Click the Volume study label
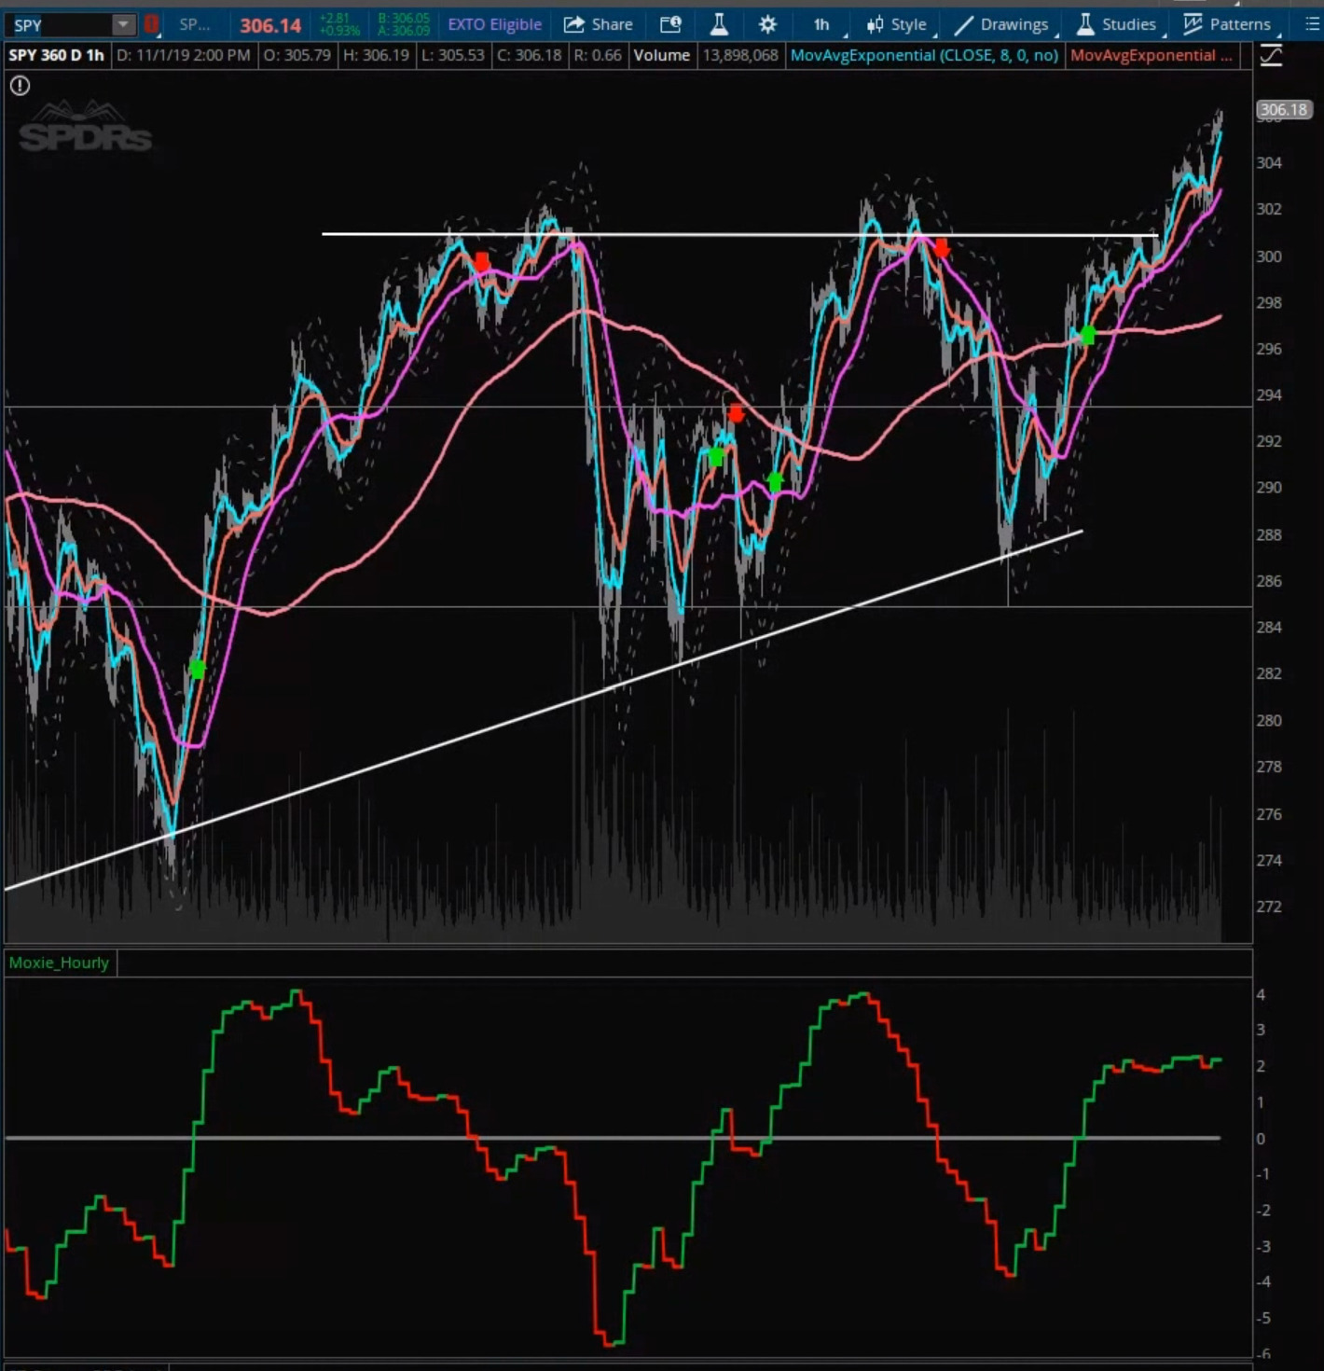Screen dimensions: 1324x1371 [x=662, y=56]
